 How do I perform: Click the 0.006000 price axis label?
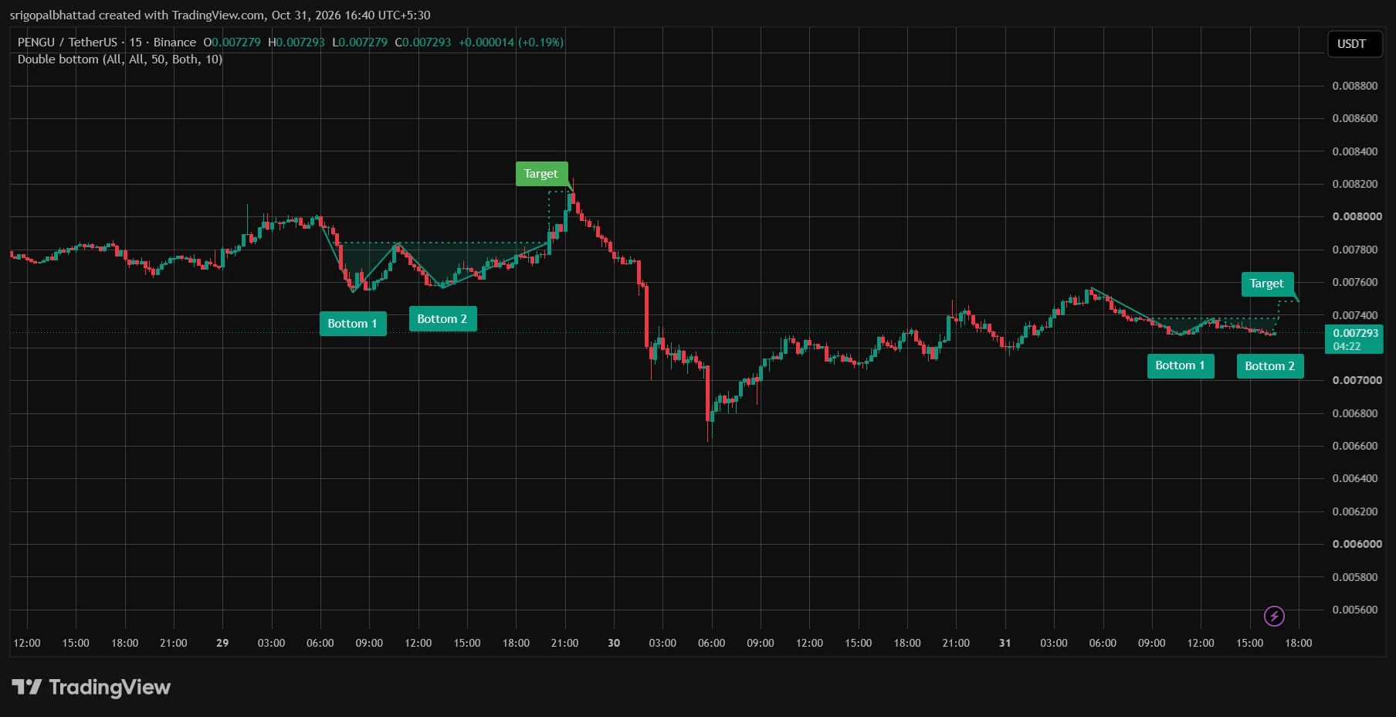pos(1357,544)
